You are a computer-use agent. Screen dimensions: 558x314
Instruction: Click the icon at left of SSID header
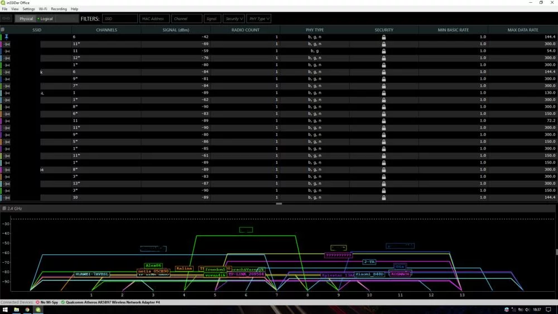point(3,30)
